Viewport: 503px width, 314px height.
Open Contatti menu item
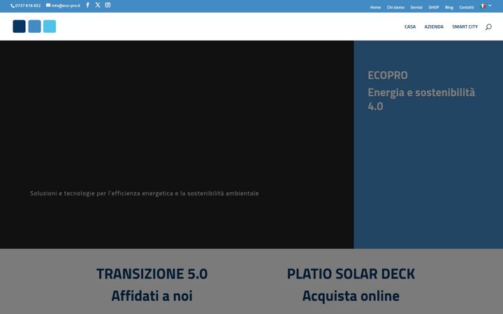point(467,8)
